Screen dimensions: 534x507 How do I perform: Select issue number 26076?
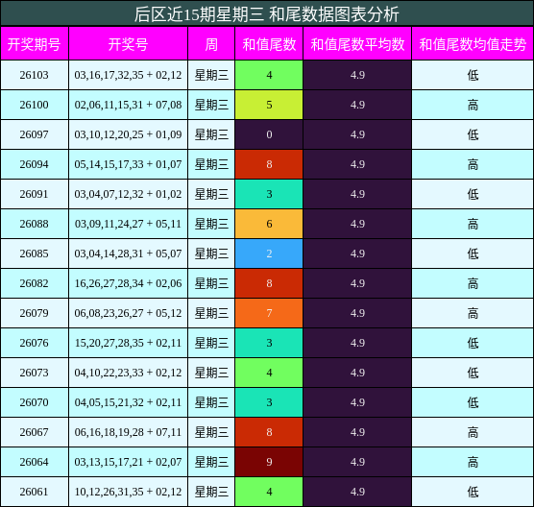(34, 343)
